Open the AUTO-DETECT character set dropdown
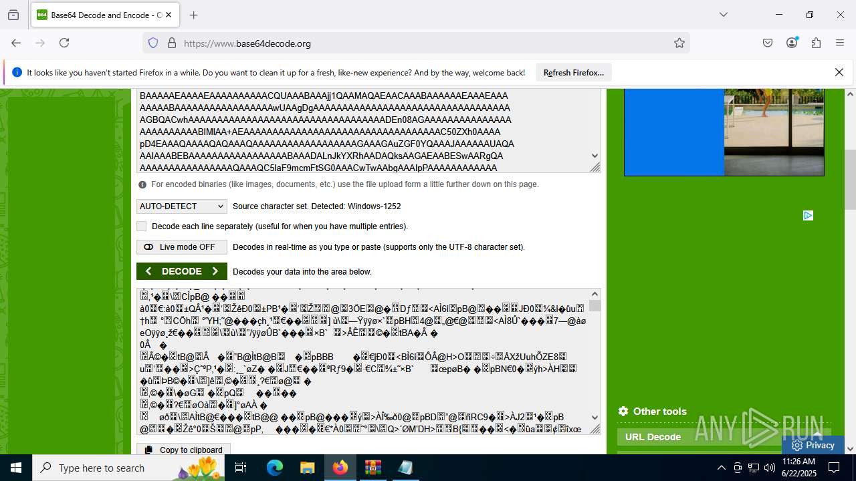 tap(182, 206)
